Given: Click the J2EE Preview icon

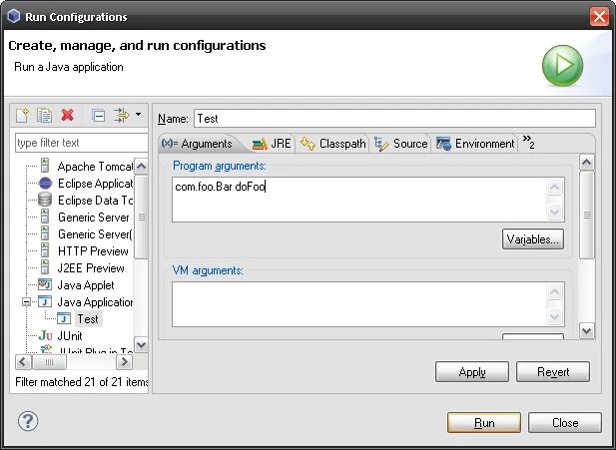Looking at the screenshot, I should tap(45, 267).
